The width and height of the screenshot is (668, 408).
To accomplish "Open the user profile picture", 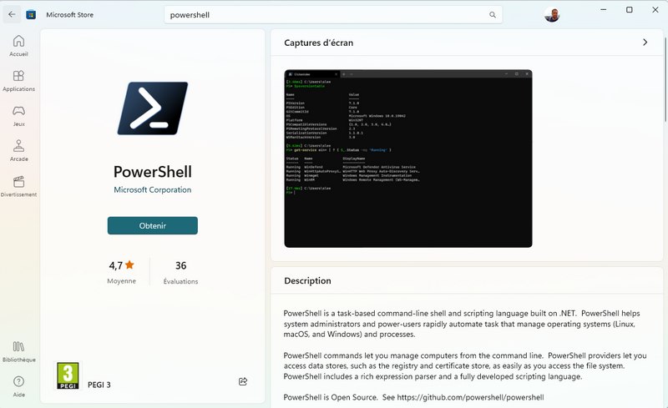I will point(552,15).
